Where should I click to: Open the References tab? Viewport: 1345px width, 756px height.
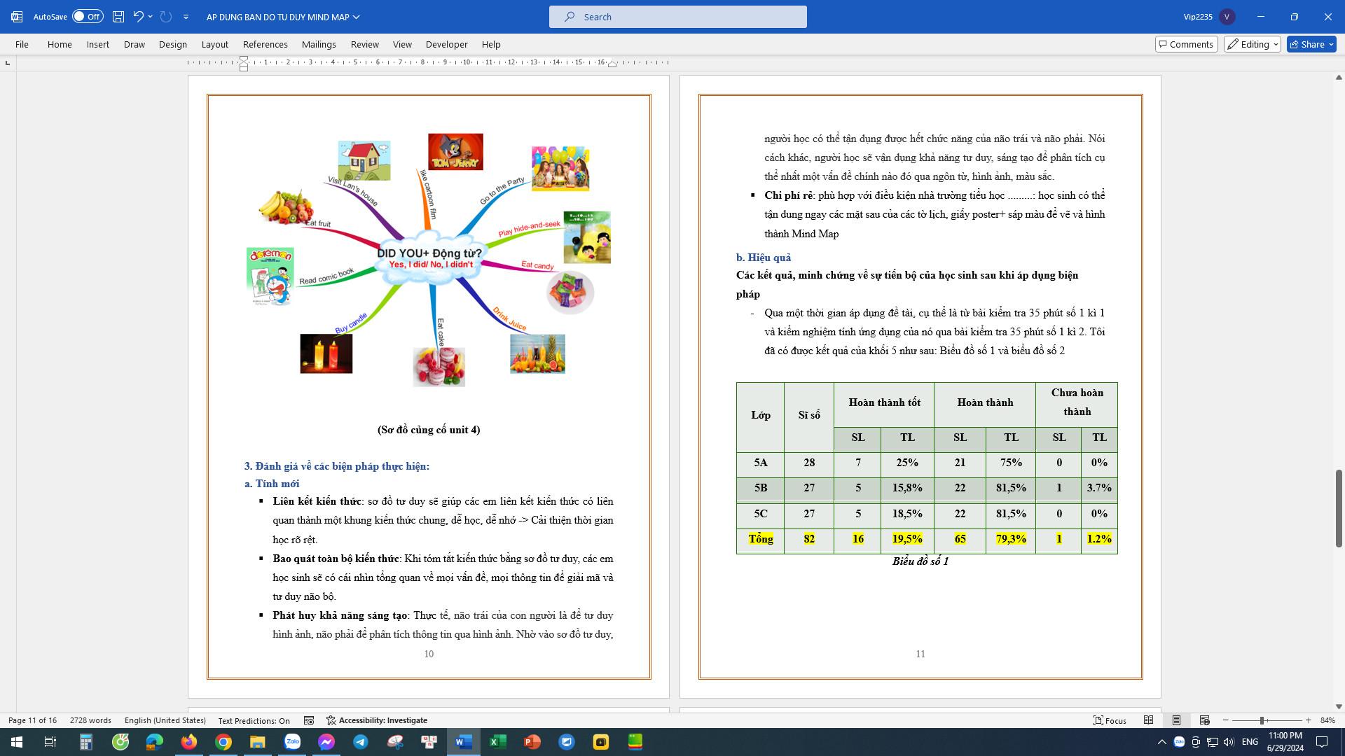(x=265, y=44)
